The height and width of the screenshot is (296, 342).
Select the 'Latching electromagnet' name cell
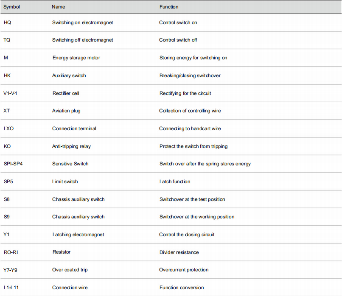point(78,235)
